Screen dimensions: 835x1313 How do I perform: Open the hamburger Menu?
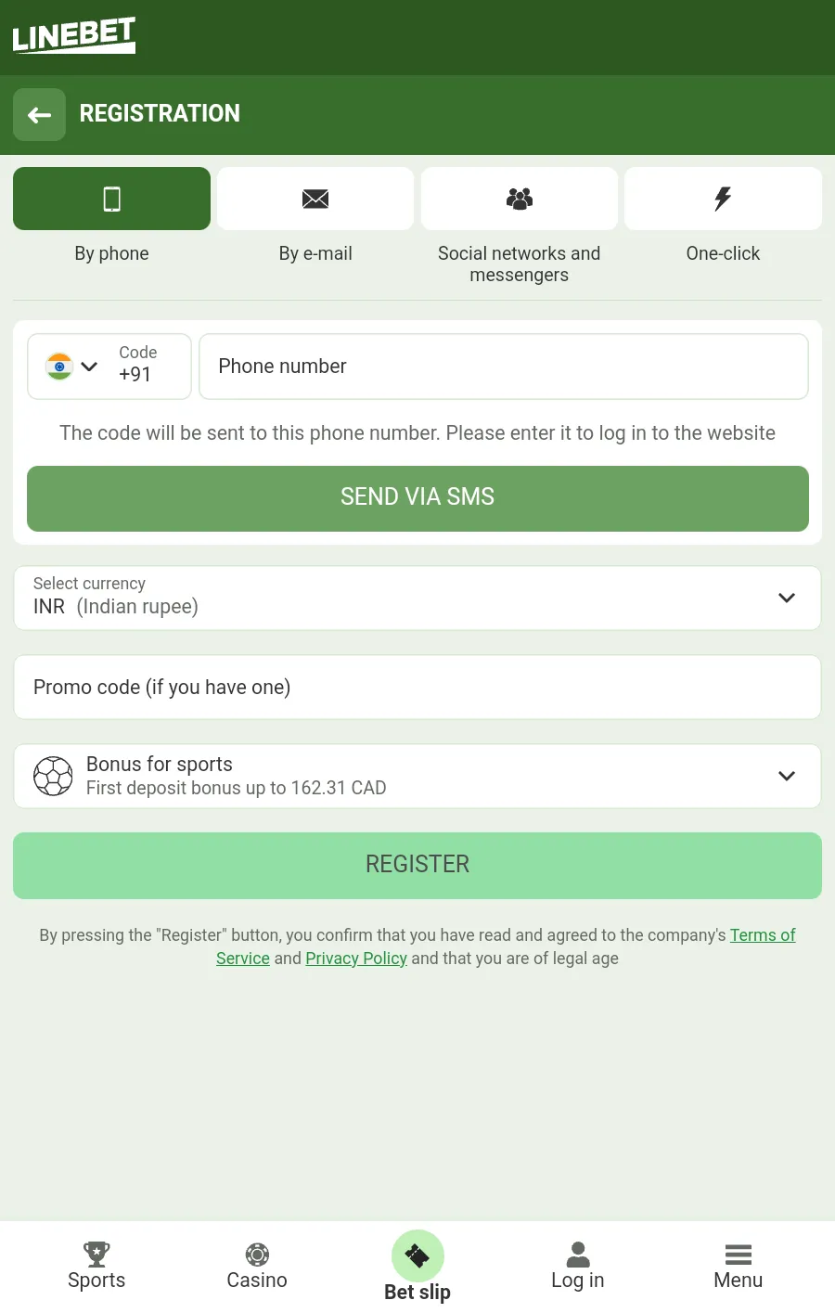click(739, 1255)
